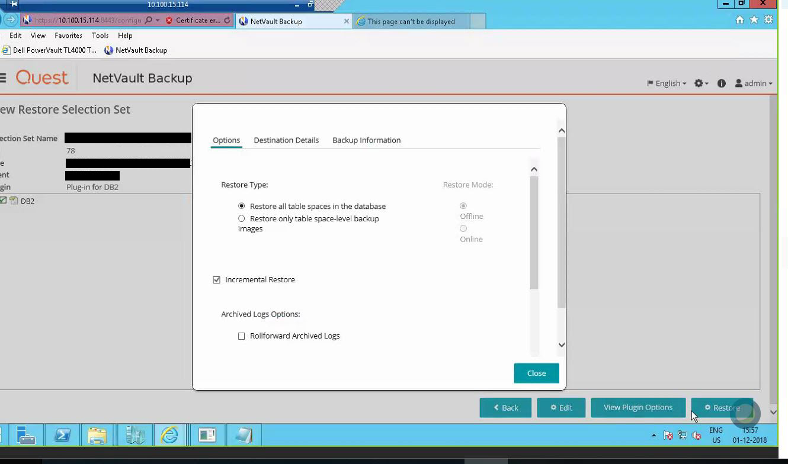Select Restore all table spaces radio button

(242, 206)
